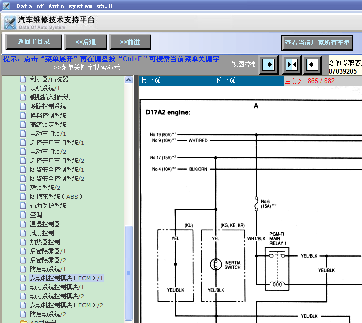
Task: Select 防启动系统/1 tree item
Action: click(x=48, y=269)
